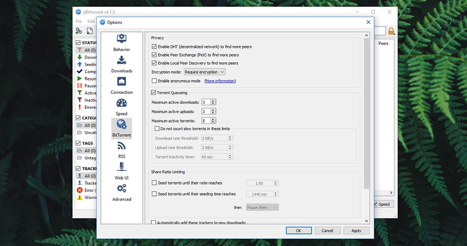Click the Maximum active downloads field

pos(206,102)
